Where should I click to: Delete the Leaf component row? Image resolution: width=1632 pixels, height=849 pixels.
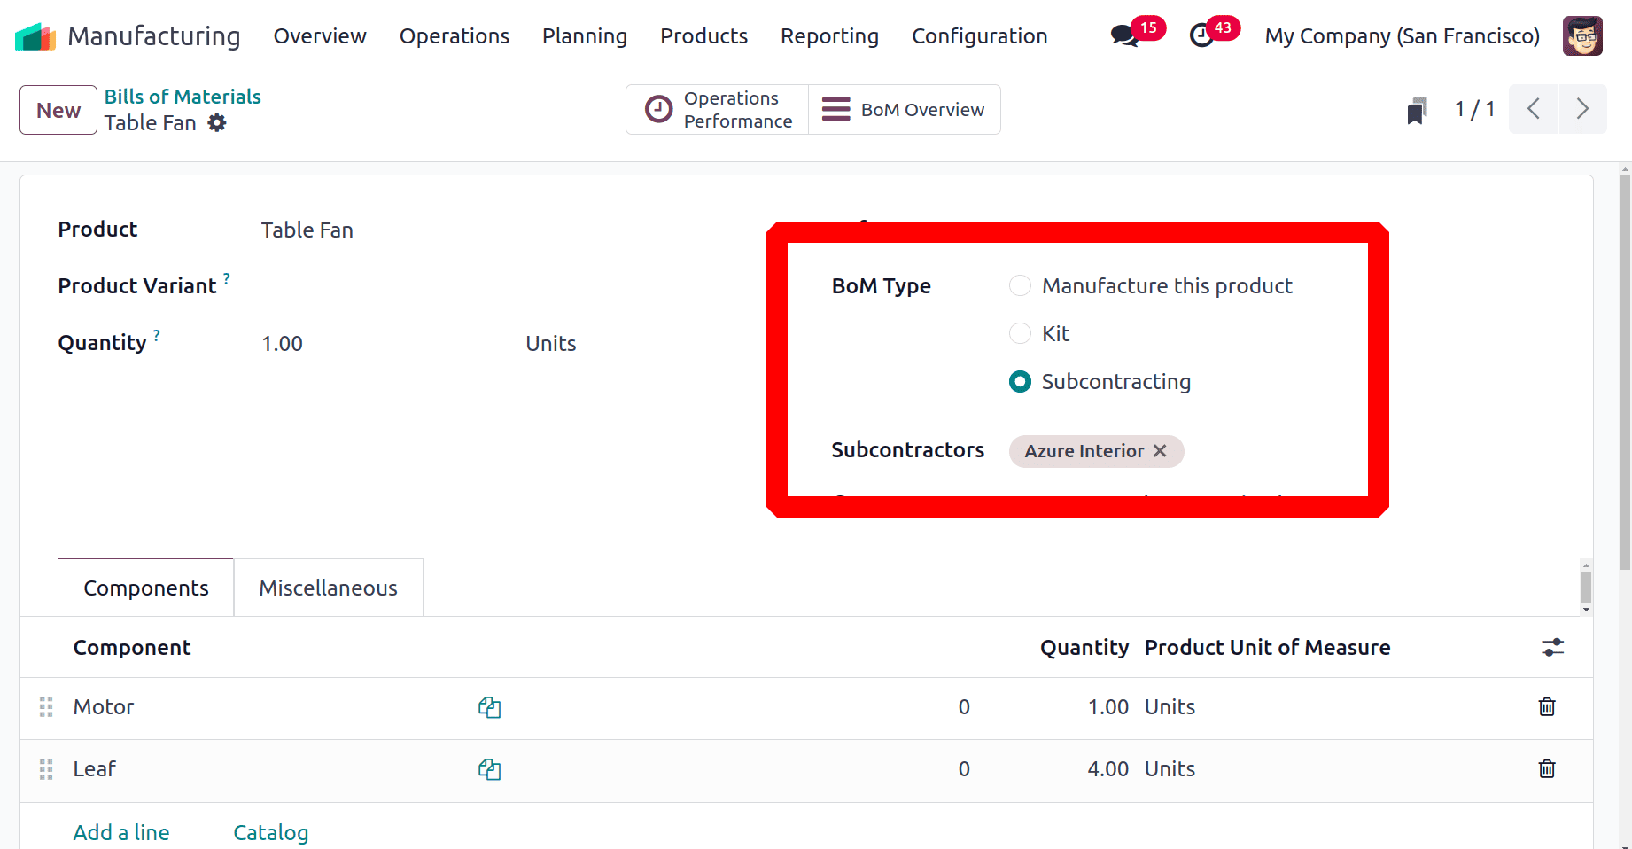click(1547, 769)
